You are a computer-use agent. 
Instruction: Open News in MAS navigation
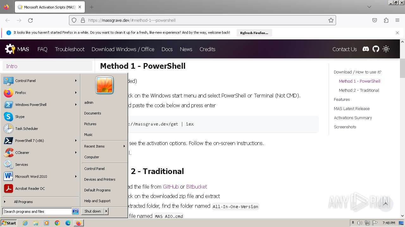click(186, 49)
